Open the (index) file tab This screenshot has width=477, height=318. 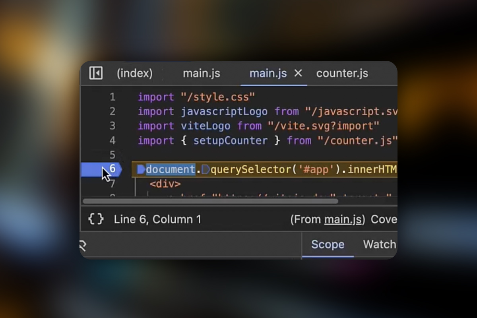click(x=134, y=73)
